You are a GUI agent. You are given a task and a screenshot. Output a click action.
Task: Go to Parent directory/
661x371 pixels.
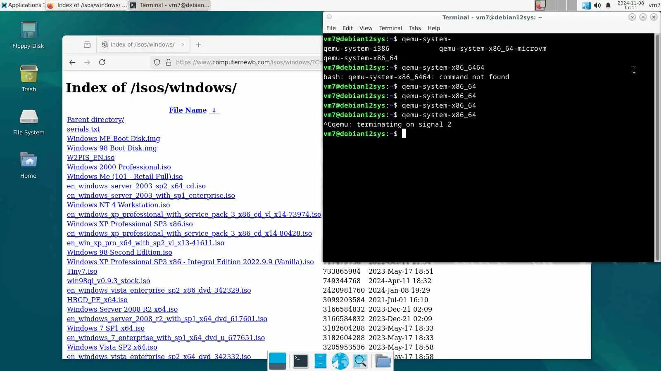pyautogui.click(x=95, y=120)
